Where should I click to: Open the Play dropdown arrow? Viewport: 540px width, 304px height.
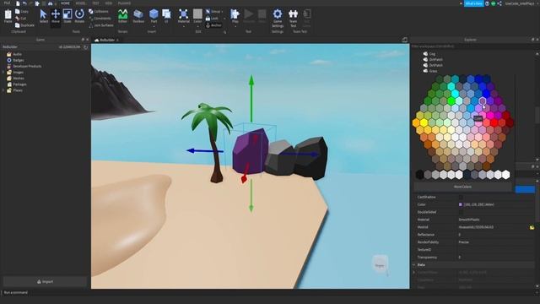pyautogui.click(x=235, y=26)
